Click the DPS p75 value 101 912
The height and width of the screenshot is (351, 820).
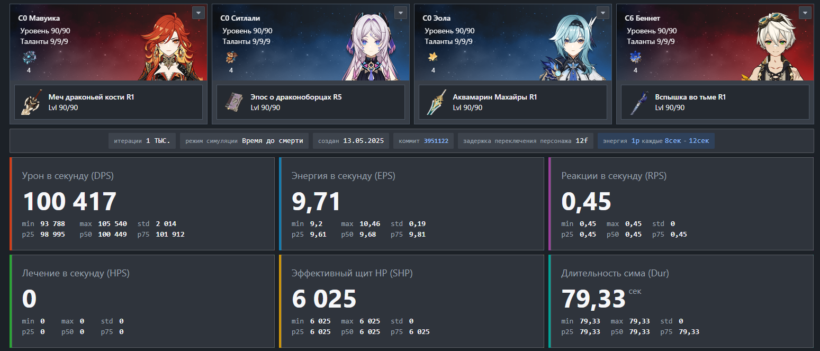pyautogui.click(x=170, y=235)
